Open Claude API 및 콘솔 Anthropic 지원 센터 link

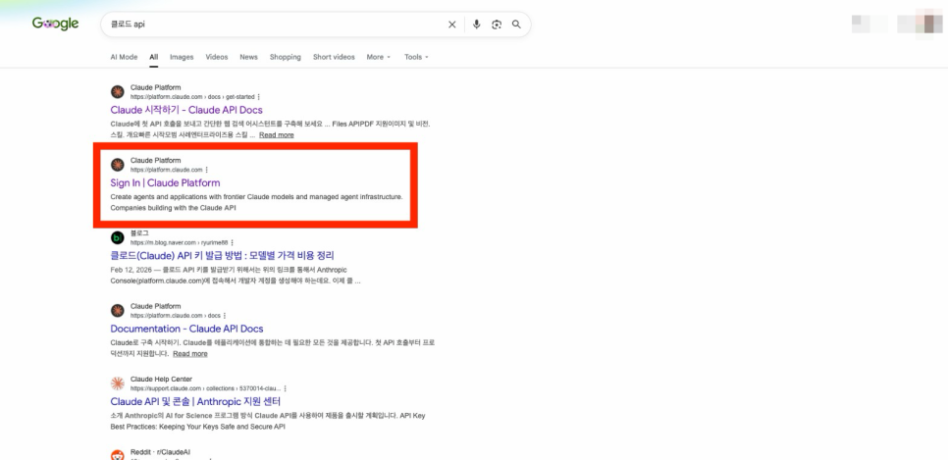(x=195, y=401)
